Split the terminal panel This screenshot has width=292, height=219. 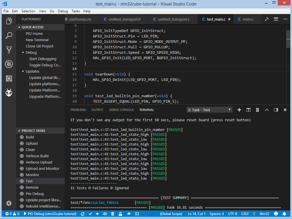pos(248,109)
